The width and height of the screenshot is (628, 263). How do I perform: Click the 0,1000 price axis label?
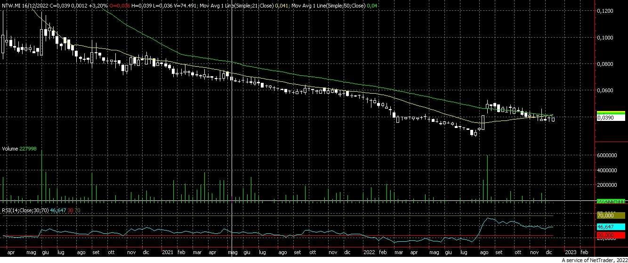(x=605, y=37)
